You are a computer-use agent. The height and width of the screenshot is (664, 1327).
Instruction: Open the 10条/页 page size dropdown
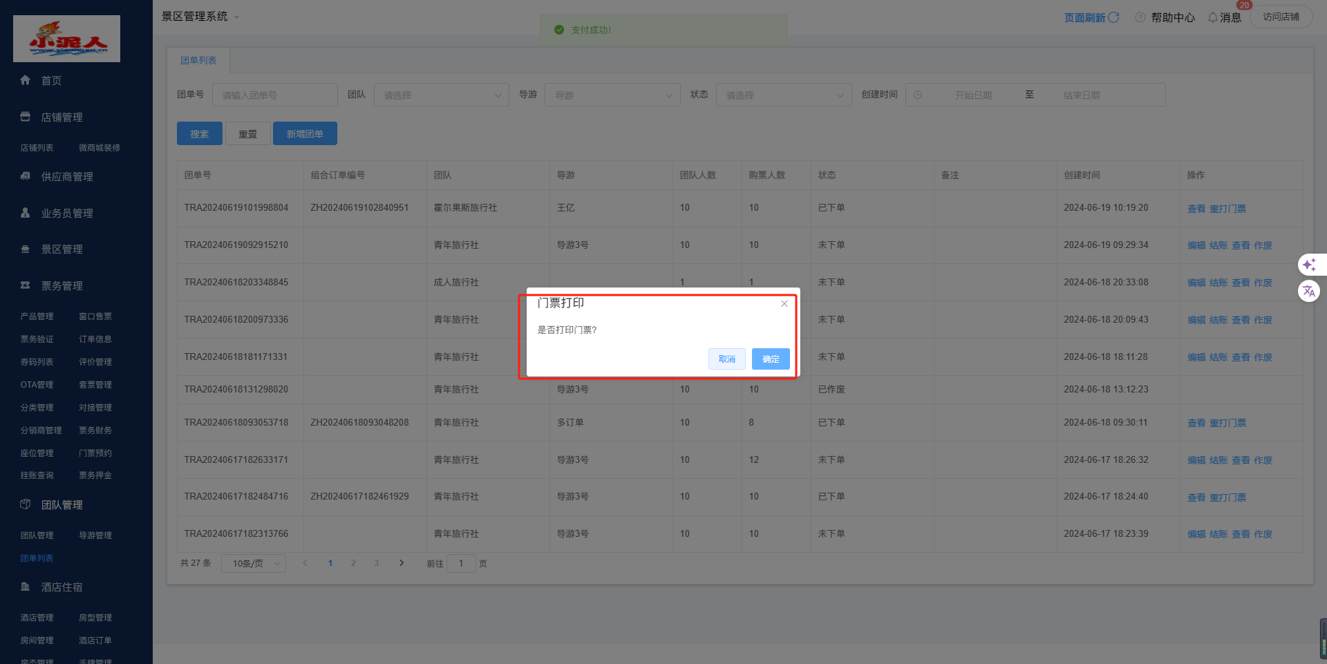(254, 564)
